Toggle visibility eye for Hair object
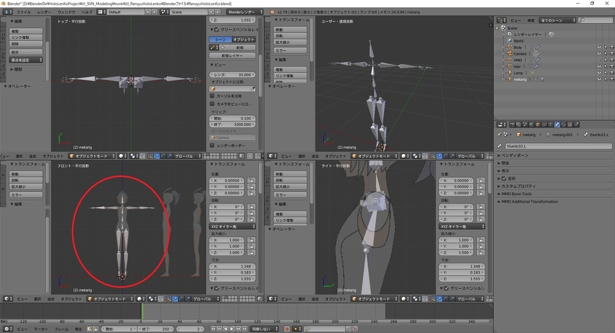The height and width of the screenshot is (333, 615). tap(599, 66)
